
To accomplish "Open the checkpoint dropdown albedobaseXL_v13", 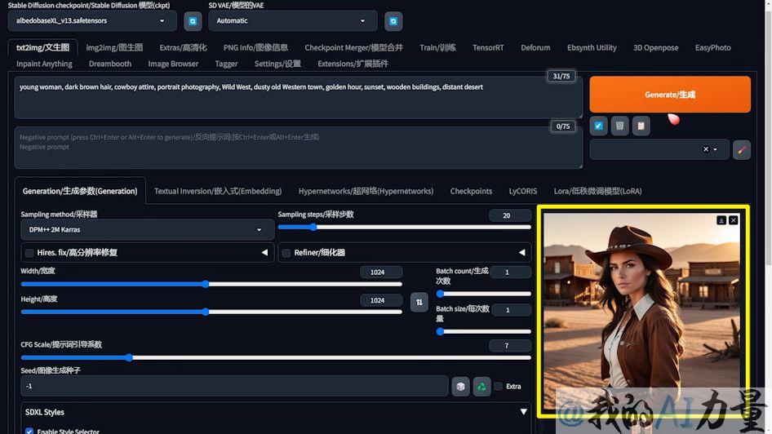I will click(x=92, y=21).
